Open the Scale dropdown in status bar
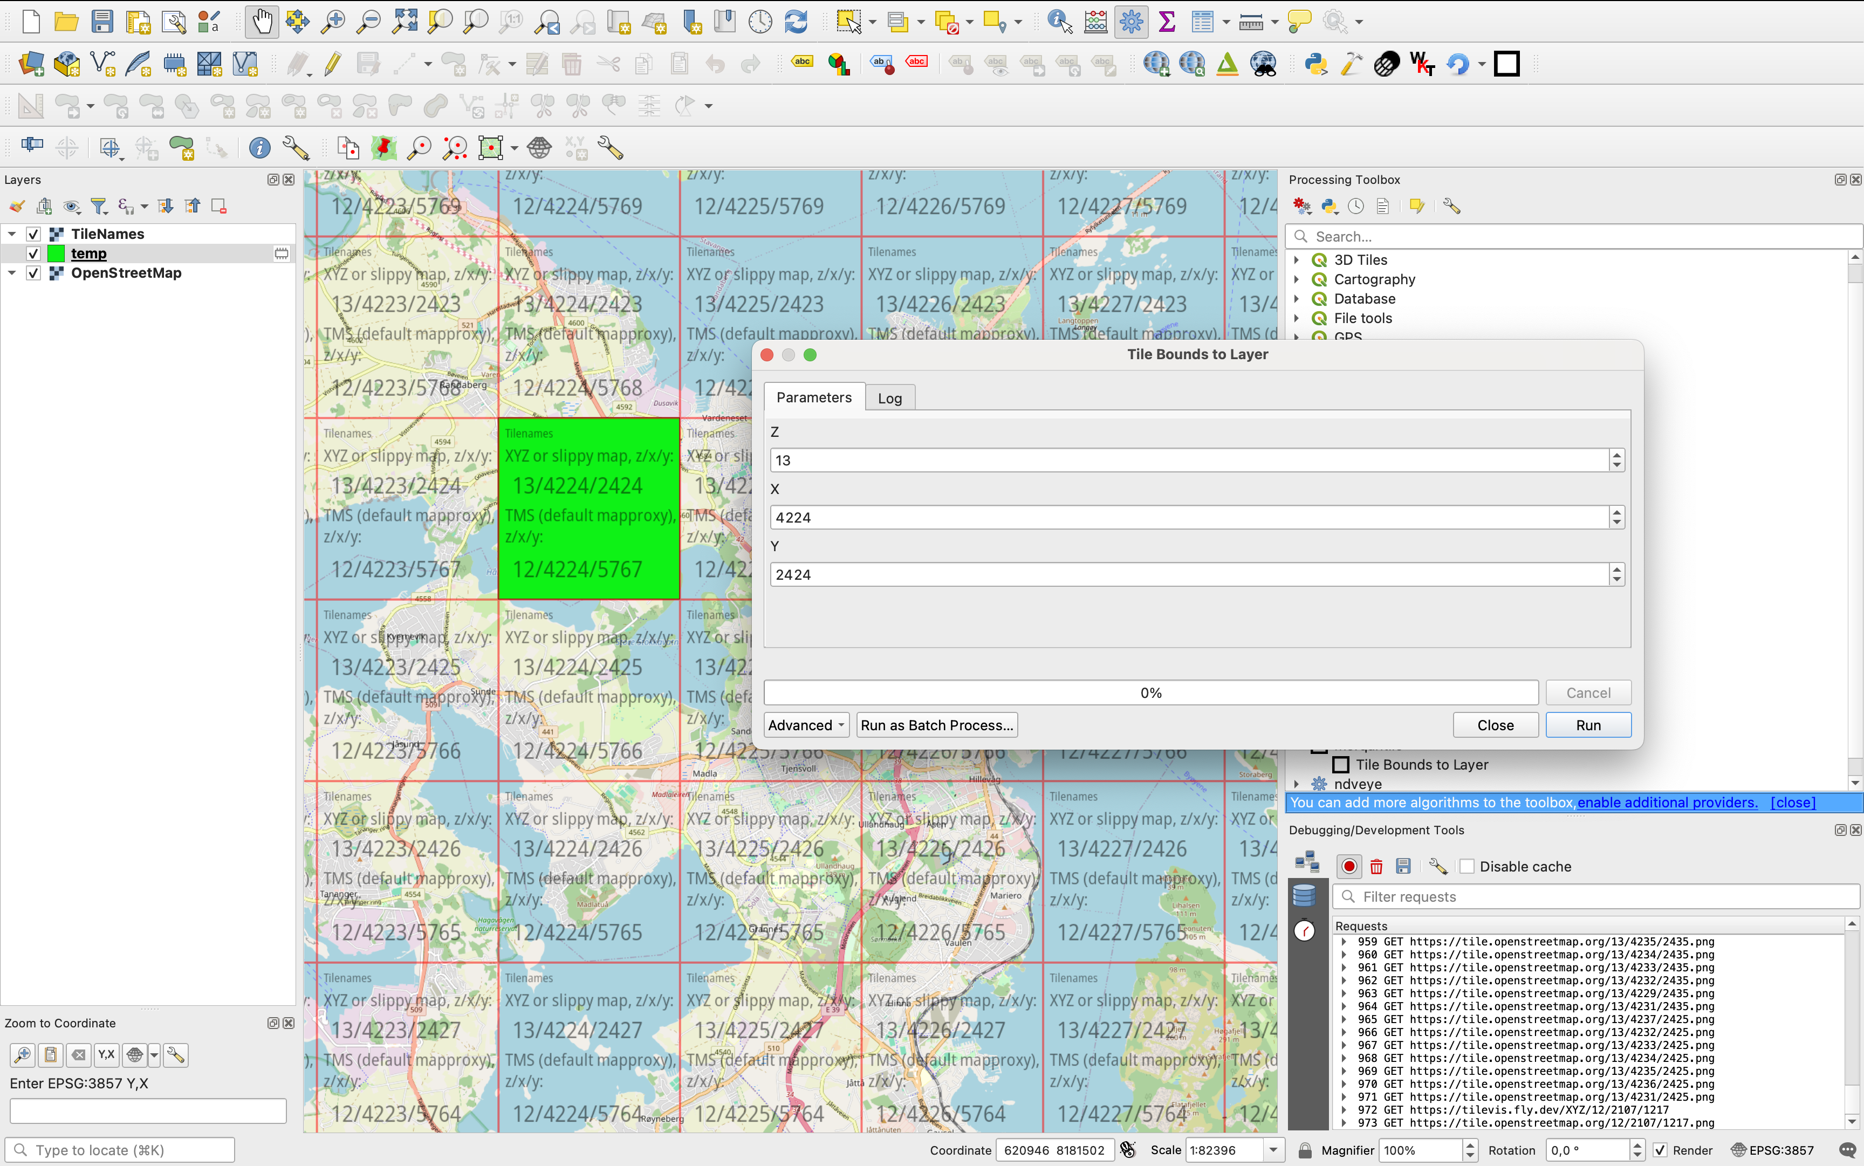Viewport: 1864px width, 1166px height. (x=1273, y=1150)
